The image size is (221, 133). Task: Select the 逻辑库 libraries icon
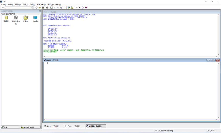(x=6, y=19)
